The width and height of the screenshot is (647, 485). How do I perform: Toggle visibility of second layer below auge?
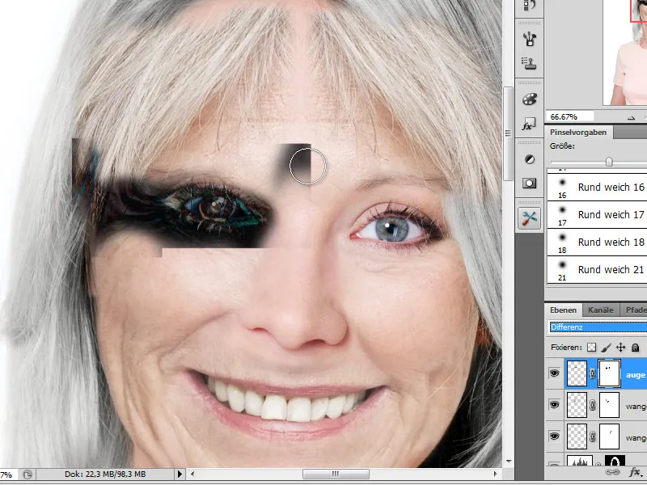pyautogui.click(x=554, y=405)
